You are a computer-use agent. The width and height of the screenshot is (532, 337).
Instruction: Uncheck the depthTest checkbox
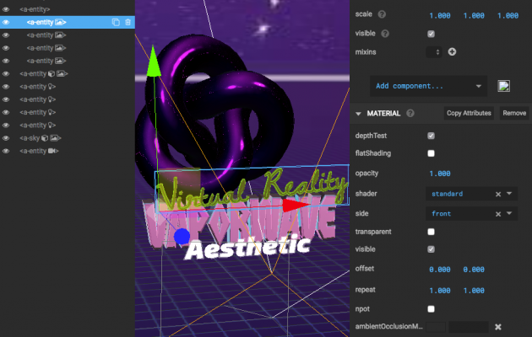coord(432,135)
